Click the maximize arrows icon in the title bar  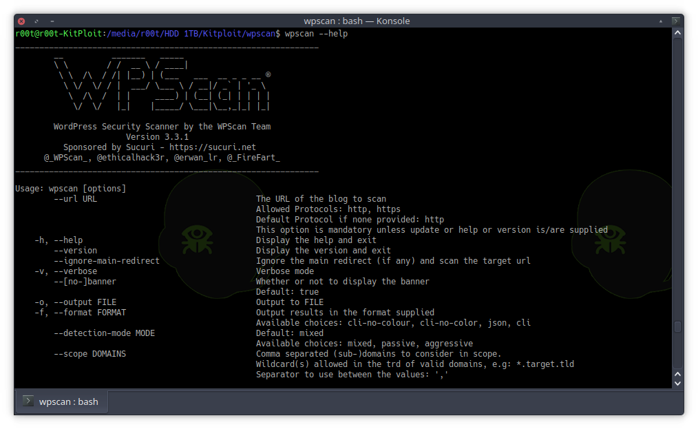click(36, 21)
